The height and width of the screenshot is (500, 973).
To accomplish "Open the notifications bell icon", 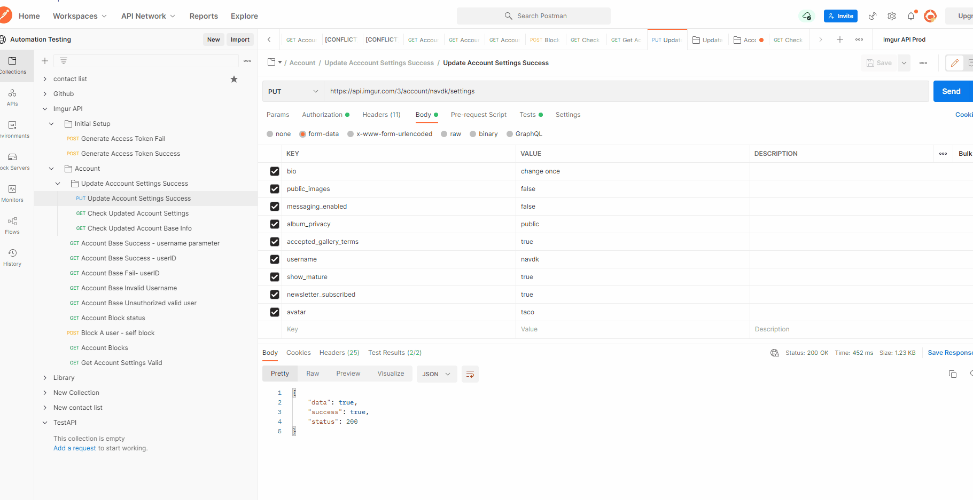I will tap(911, 16).
